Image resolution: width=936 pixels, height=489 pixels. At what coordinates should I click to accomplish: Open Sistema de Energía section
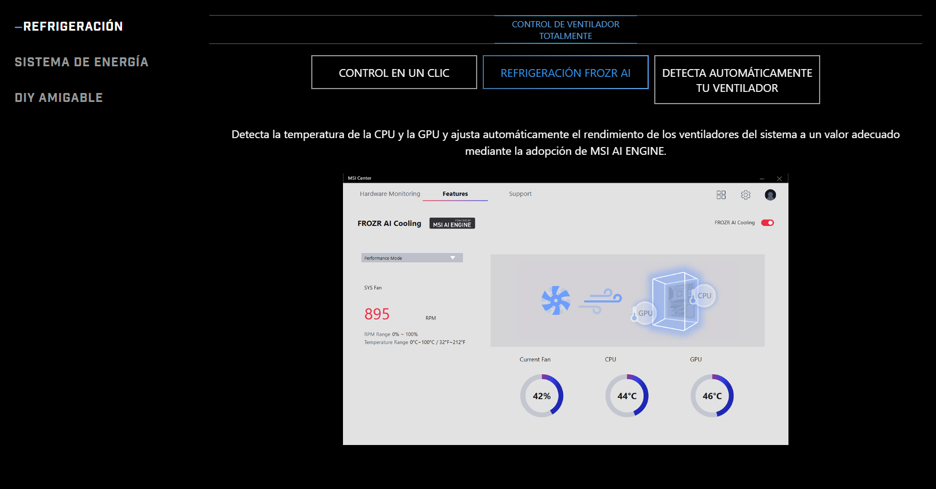[x=81, y=62]
